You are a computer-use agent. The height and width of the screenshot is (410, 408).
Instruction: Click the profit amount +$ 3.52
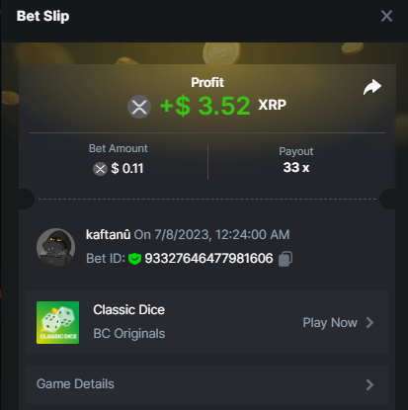click(x=205, y=106)
